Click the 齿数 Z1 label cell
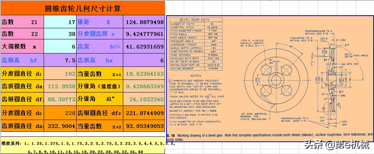The width and height of the screenshot is (374, 154). 22,22
